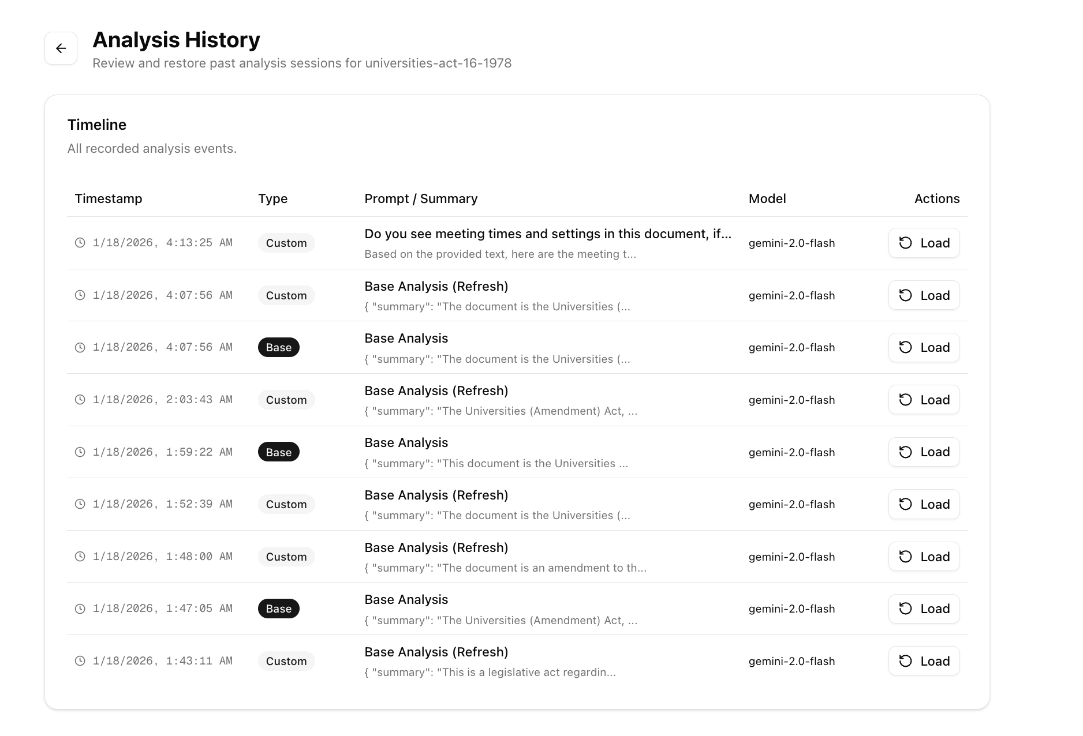The image size is (1083, 736).
Task: Click the back arrow icon
Action: [x=61, y=48]
